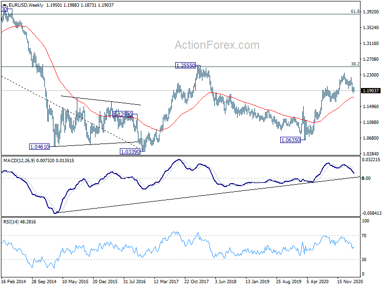
Task: Click the RSI scale value 100
Action: point(366,221)
